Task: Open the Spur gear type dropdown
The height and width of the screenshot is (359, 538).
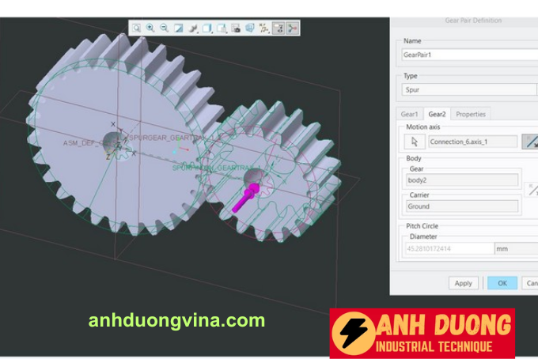Action: coord(470,90)
